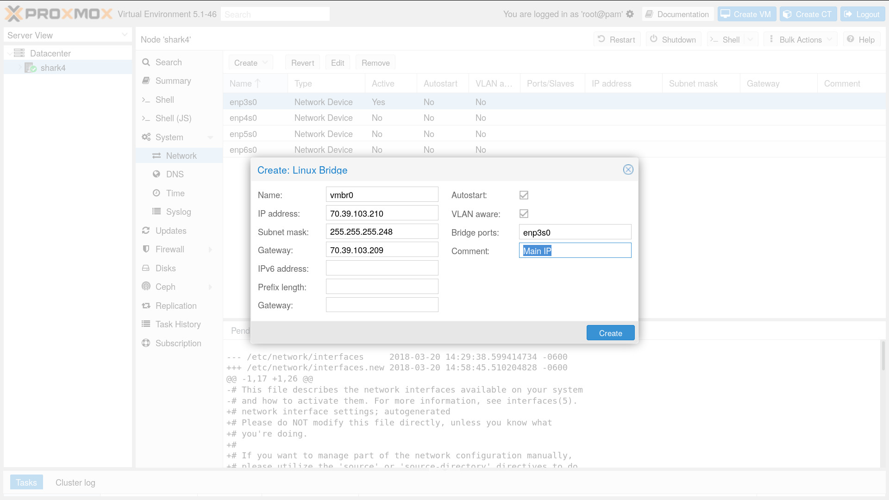Open the Bulk Actions dropdown
Image resolution: width=889 pixels, height=500 pixels.
800,40
